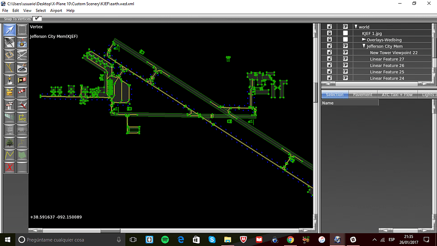This screenshot has height=246, width=437.
Task: Open Skype from the taskbar
Action: pyautogui.click(x=212, y=240)
